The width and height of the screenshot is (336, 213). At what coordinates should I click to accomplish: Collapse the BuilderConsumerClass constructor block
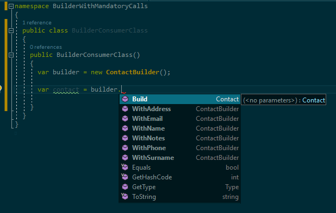click(11, 55)
